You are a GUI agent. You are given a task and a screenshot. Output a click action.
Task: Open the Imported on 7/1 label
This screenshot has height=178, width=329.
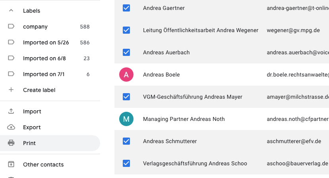[x=44, y=74]
